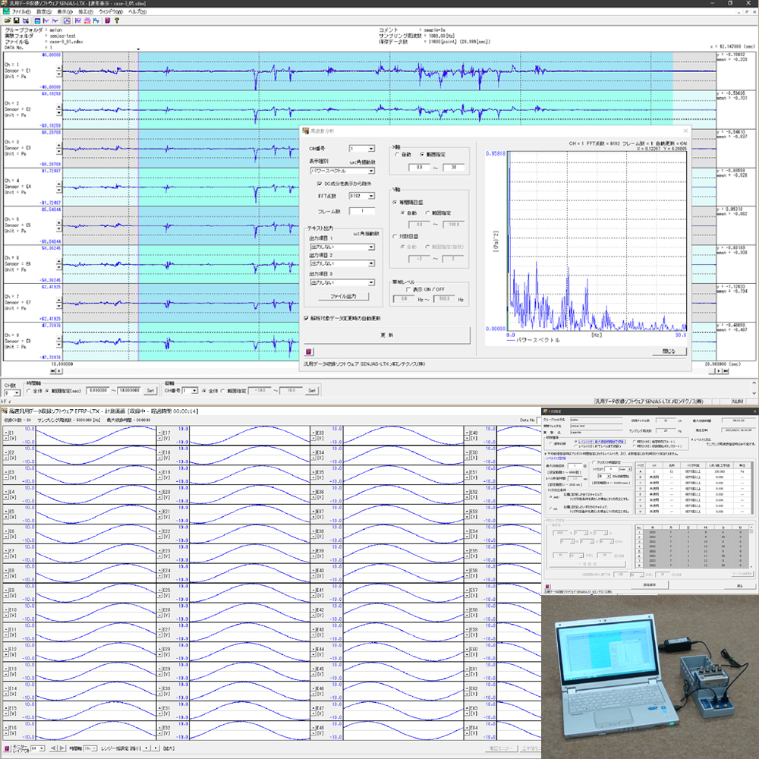This screenshot has height=759, width=759.
Task: Click the Ch 8 amplitude scale-down arrow
Action: pyautogui.click(x=59, y=345)
